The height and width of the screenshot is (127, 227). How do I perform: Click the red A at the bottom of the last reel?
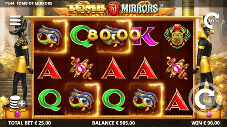[177, 100]
